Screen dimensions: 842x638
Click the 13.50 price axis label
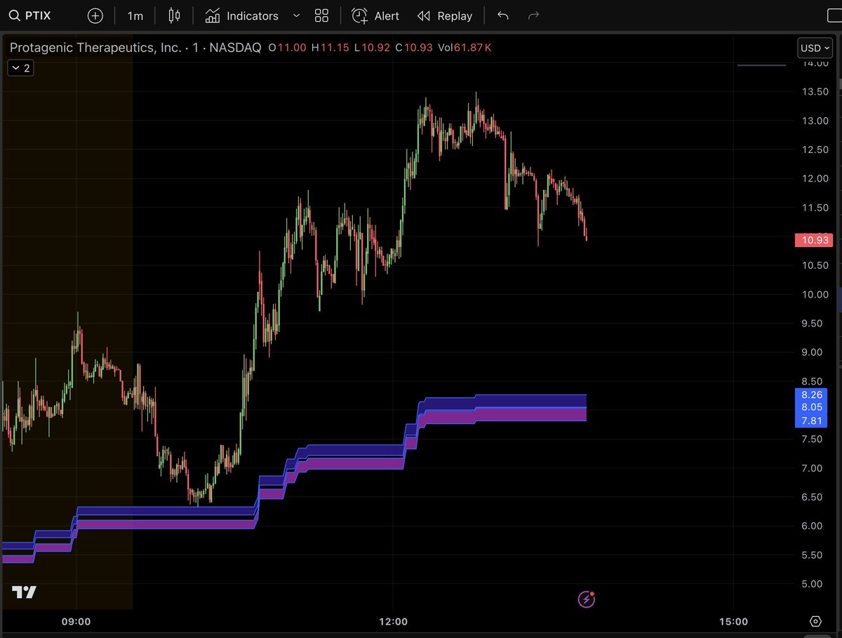(815, 92)
